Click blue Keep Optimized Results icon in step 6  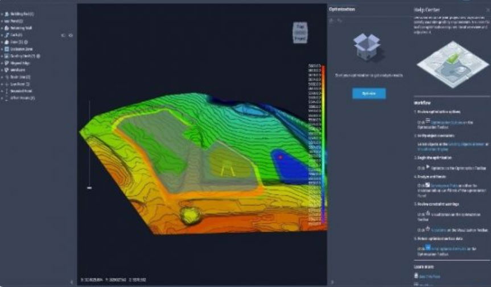pyautogui.click(x=428, y=248)
